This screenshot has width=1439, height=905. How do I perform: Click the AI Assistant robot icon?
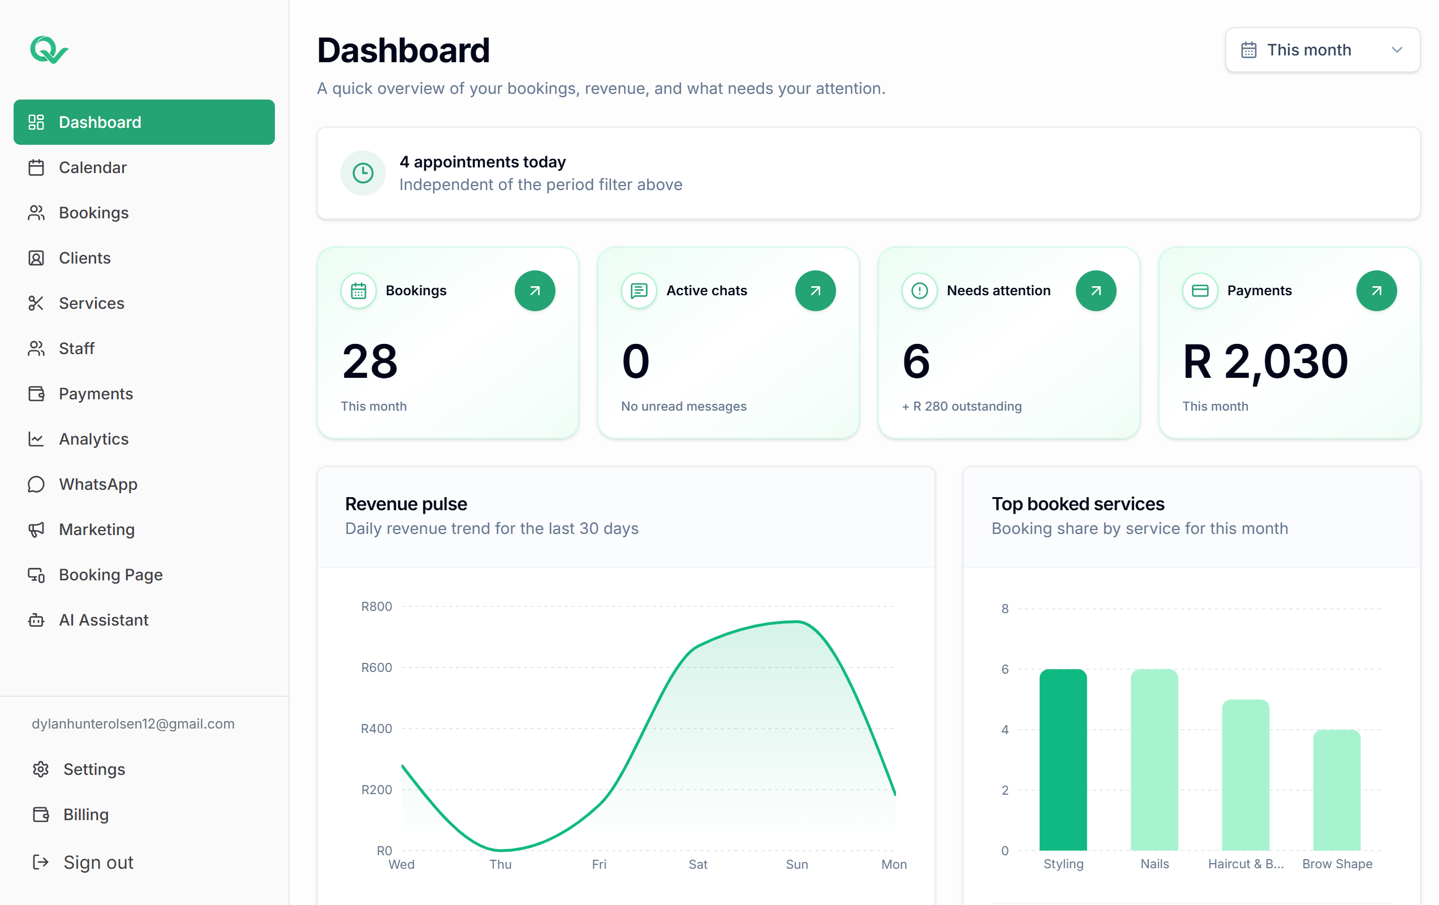(36, 620)
